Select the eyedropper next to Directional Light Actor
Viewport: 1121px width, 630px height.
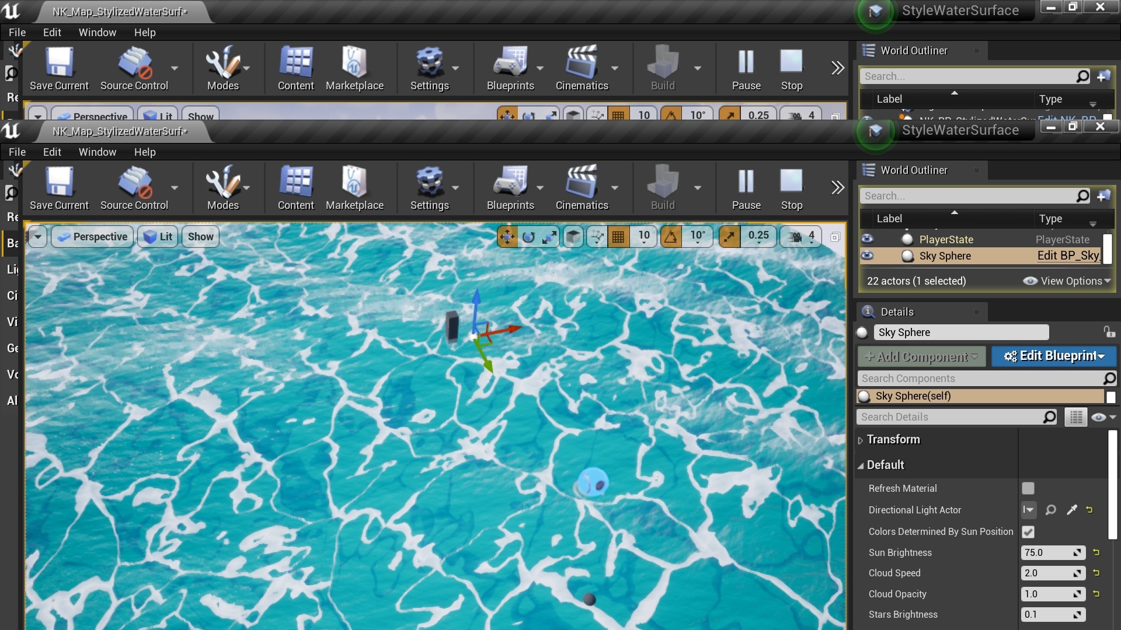pyautogui.click(x=1072, y=510)
